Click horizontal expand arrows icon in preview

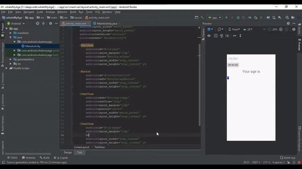pyautogui.click(x=235, y=36)
